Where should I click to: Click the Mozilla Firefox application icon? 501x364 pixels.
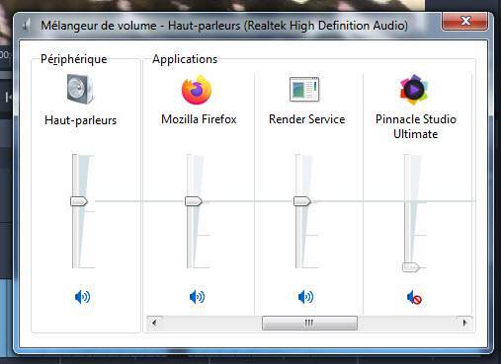coord(197,90)
